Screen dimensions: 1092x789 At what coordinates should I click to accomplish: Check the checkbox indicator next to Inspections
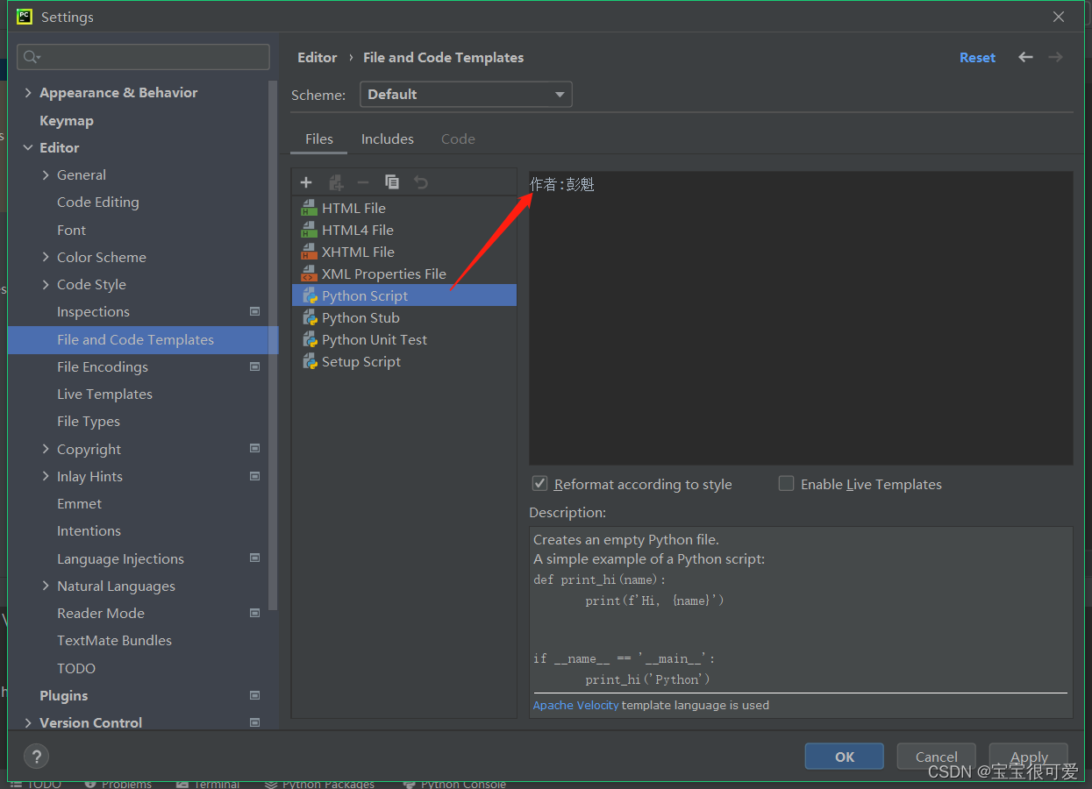(x=254, y=311)
